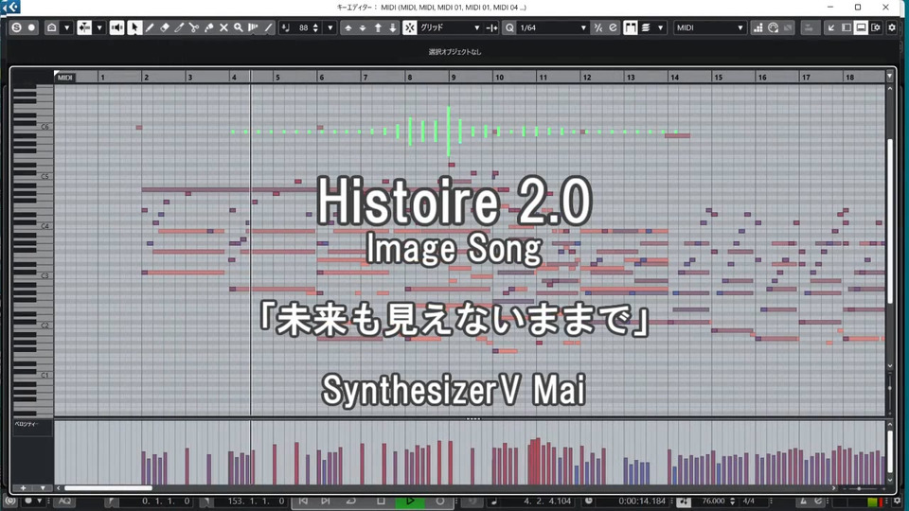The image size is (909, 511).
Task: Click the MIDI label at ruler start
Action: [65, 77]
